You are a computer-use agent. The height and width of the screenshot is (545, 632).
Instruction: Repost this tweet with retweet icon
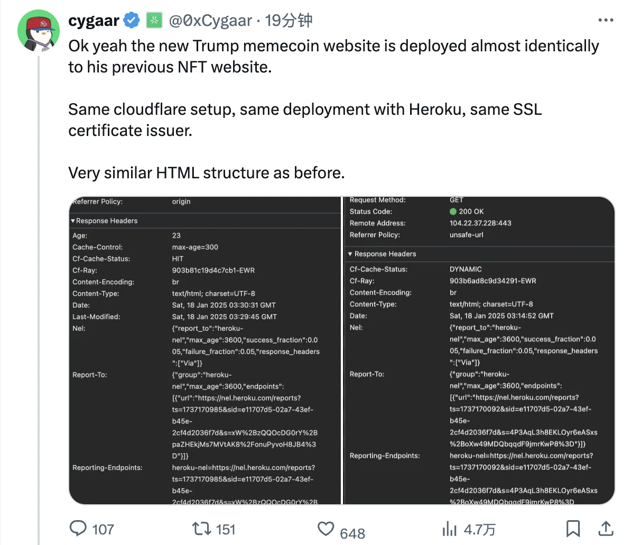201,528
